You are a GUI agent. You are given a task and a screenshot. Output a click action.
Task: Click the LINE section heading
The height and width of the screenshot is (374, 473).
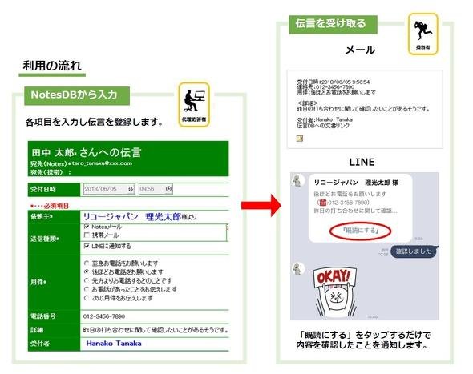coord(362,162)
